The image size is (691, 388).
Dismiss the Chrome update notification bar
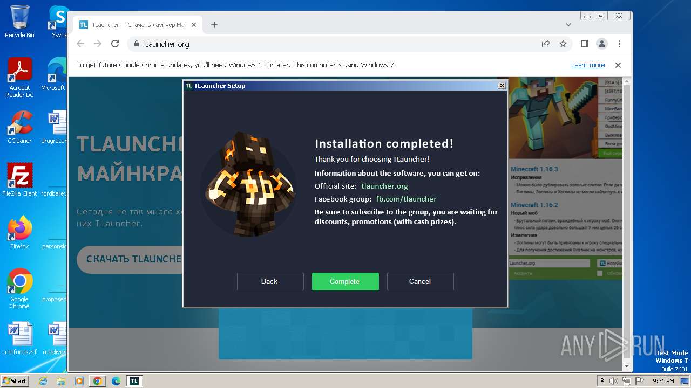coord(618,65)
